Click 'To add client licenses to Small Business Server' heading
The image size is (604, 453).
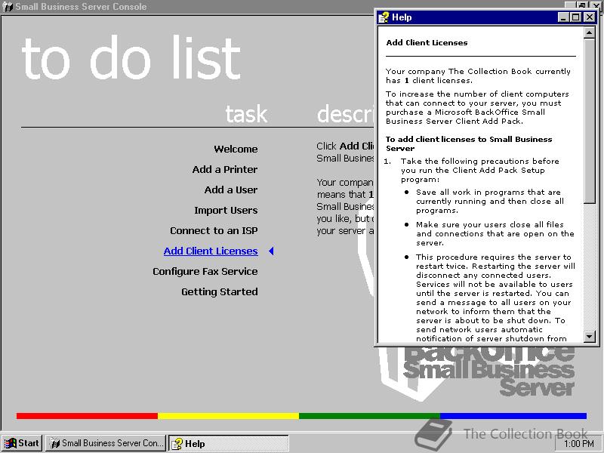469,143
